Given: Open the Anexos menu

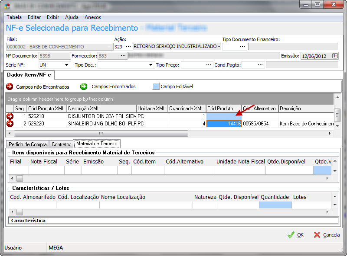Looking at the screenshot, I should click(x=93, y=17).
